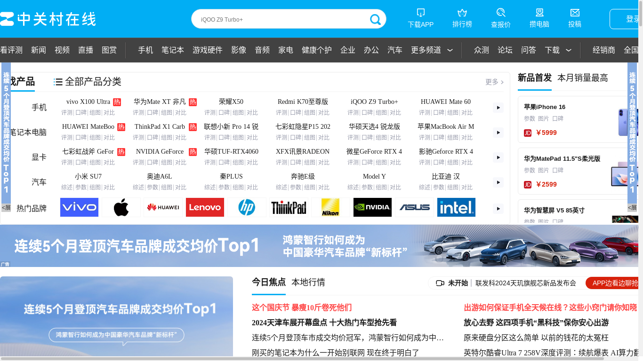The image size is (643, 361).
Task: Click 对比 under Model Y
Action: [395, 187]
